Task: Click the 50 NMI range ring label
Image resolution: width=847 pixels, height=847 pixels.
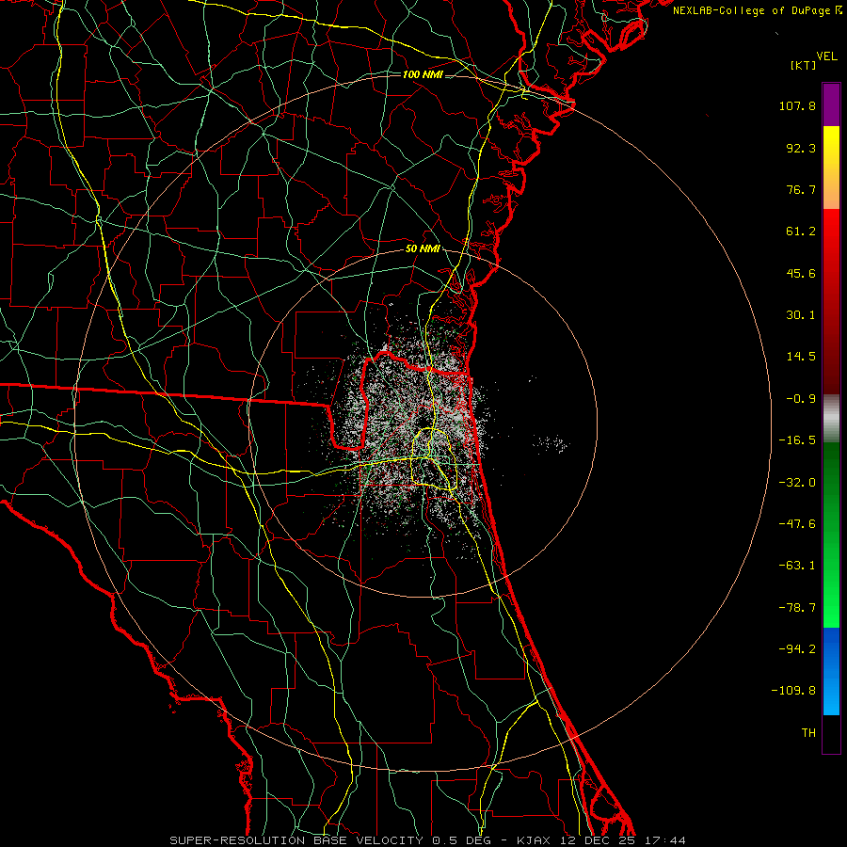Action: (x=423, y=249)
